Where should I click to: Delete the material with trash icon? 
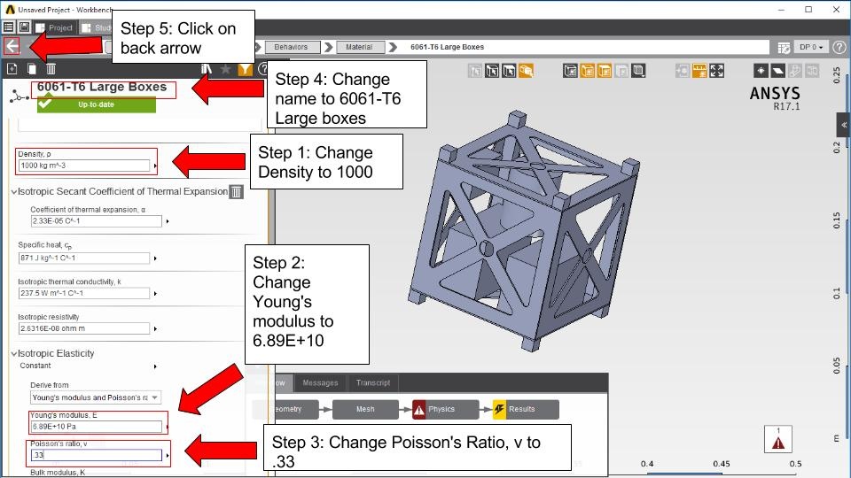coord(51,69)
